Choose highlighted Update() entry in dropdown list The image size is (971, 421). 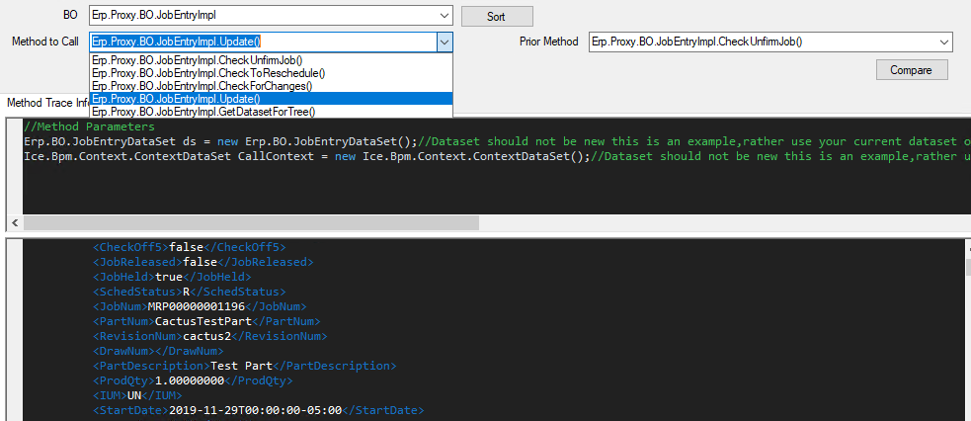(272, 99)
